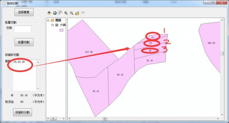Select the Zoom Out magnifier tool
Viewport: 229px width, 123px height.
point(71,13)
